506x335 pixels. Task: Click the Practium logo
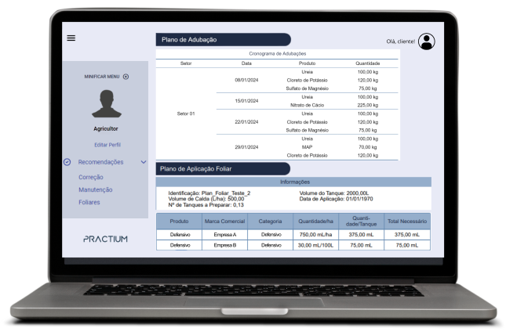pyautogui.click(x=105, y=239)
